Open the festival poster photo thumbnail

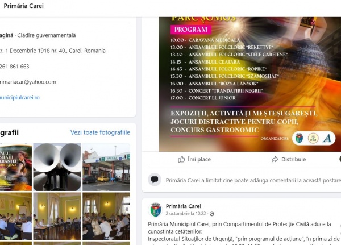pyautogui.click(x=16, y=167)
